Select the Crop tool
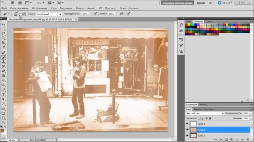Image resolution: width=254 pixels, height=142 pixels. point(3,43)
